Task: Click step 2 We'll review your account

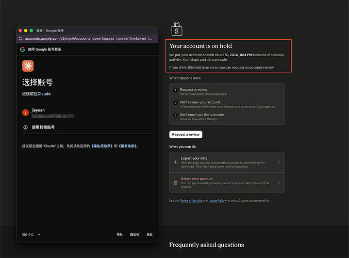Action: [x=200, y=102]
